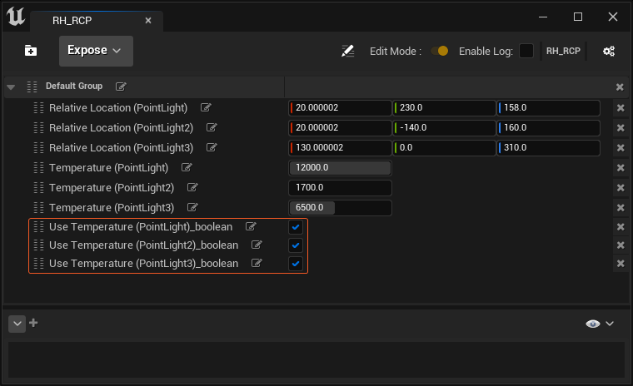The width and height of the screenshot is (633, 386).
Task: Click the edit brush icon near Edit Mode
Action: click(x=348, y=52)
